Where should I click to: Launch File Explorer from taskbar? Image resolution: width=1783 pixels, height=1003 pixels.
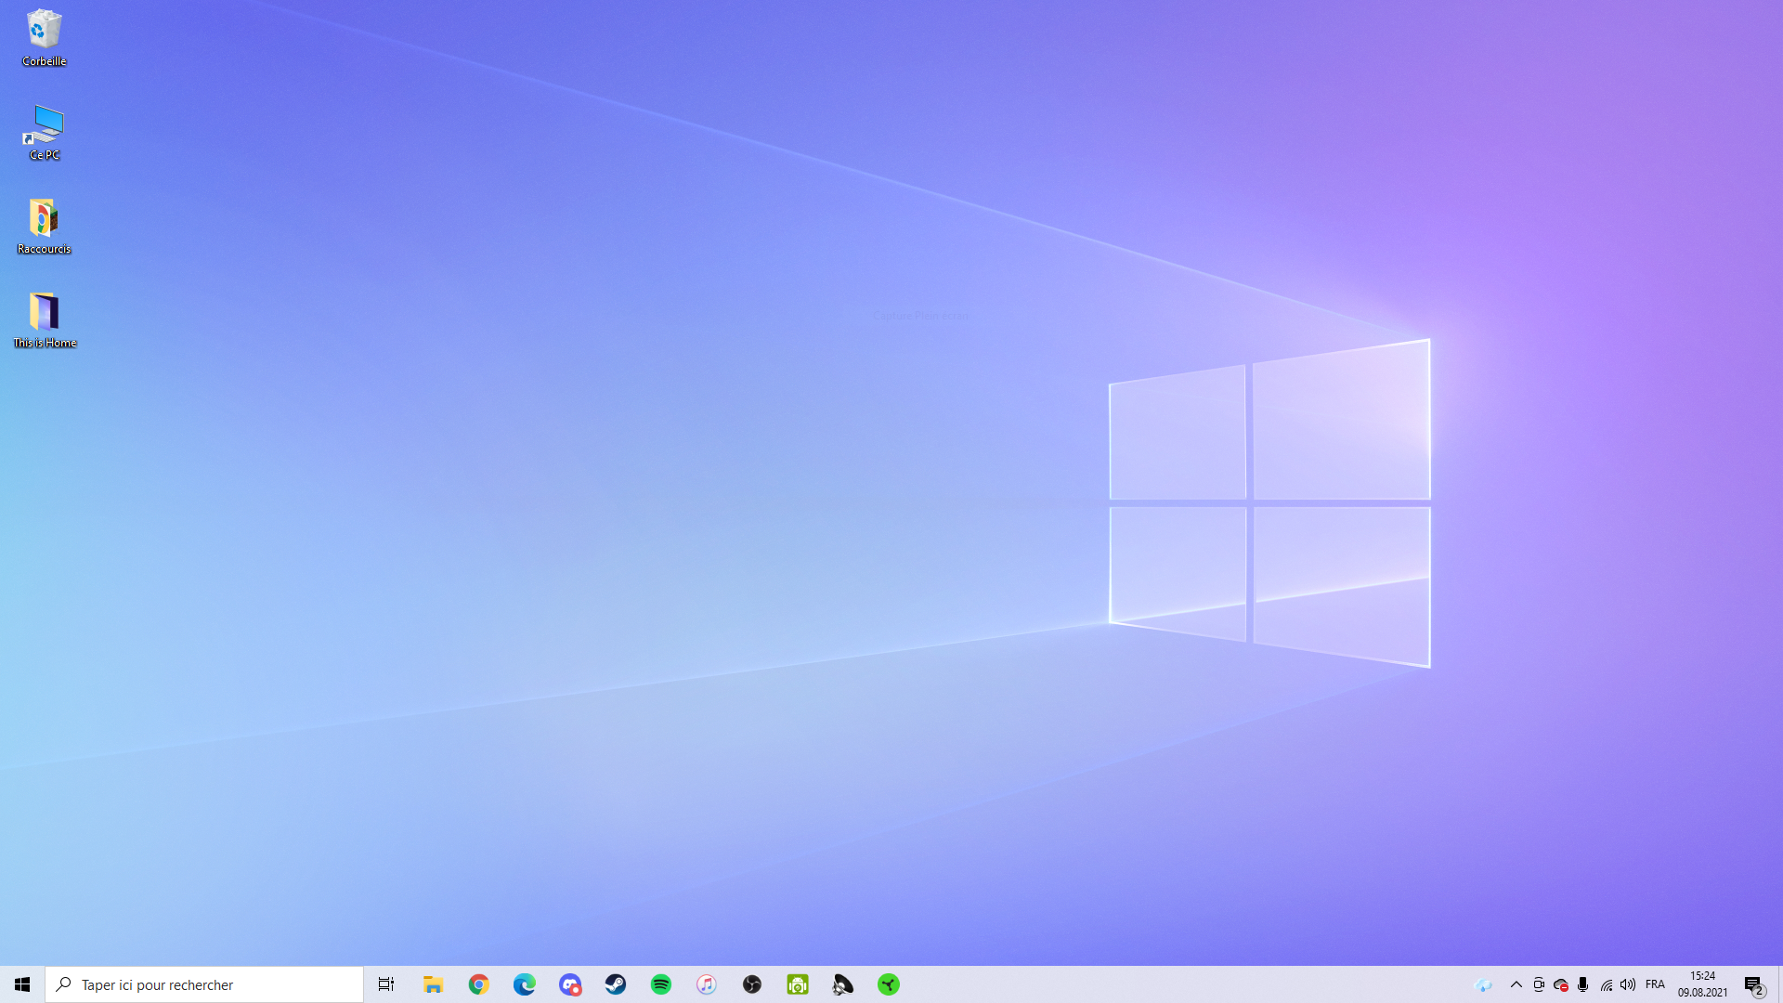[x=433, y=984]
